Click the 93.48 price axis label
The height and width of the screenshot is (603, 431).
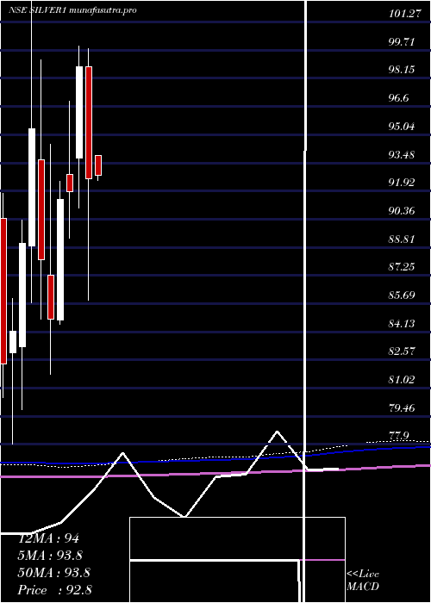tap(402, 154)
